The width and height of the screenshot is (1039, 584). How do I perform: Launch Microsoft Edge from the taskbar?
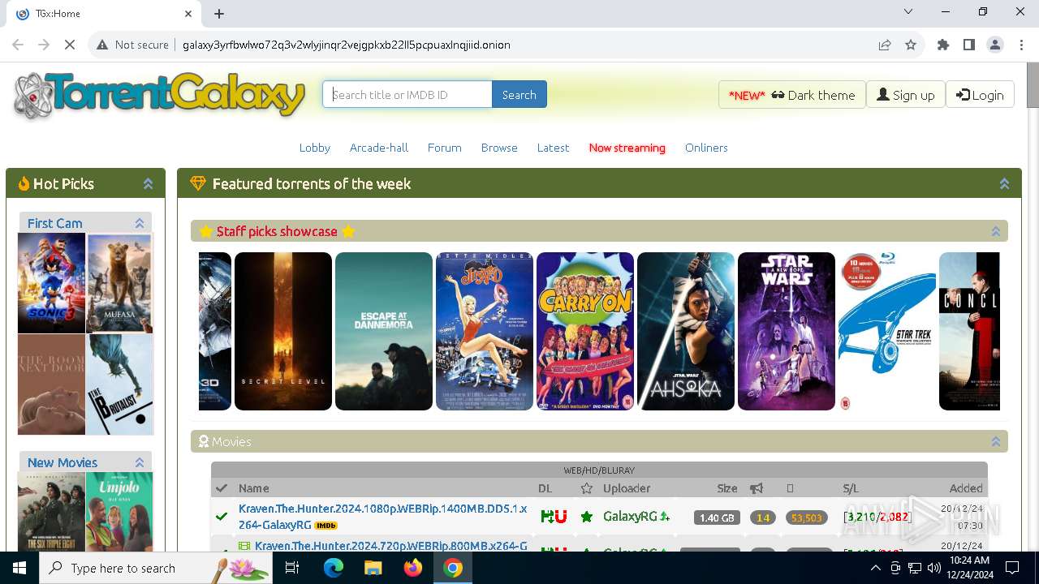click(x=334, y=568)
